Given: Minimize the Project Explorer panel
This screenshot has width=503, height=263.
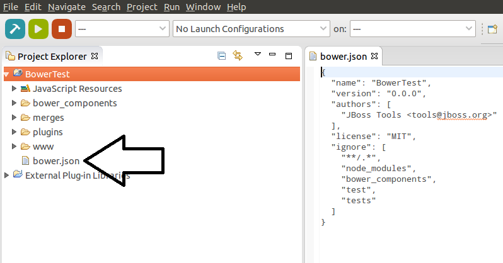Looking at the screenshot, I should 274,55.
